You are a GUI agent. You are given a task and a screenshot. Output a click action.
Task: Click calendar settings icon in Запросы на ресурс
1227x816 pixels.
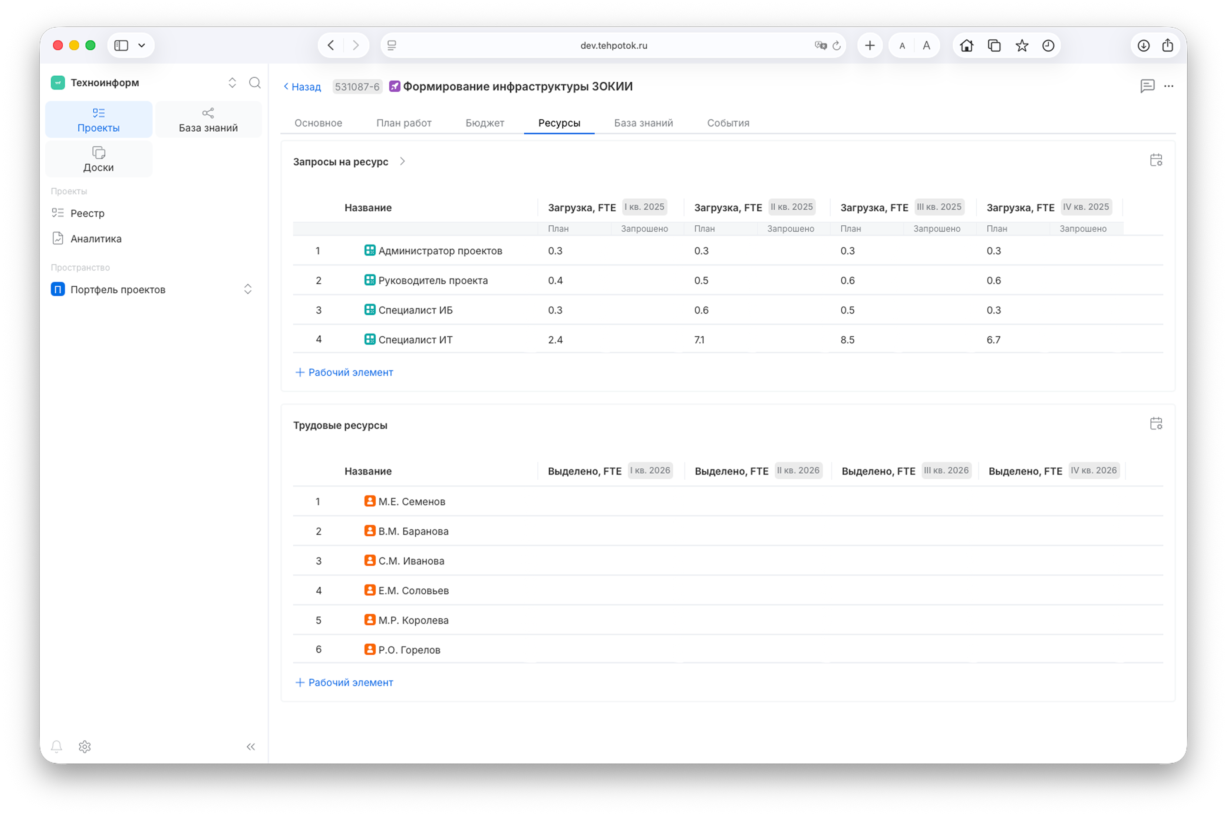coord(1156,160)
